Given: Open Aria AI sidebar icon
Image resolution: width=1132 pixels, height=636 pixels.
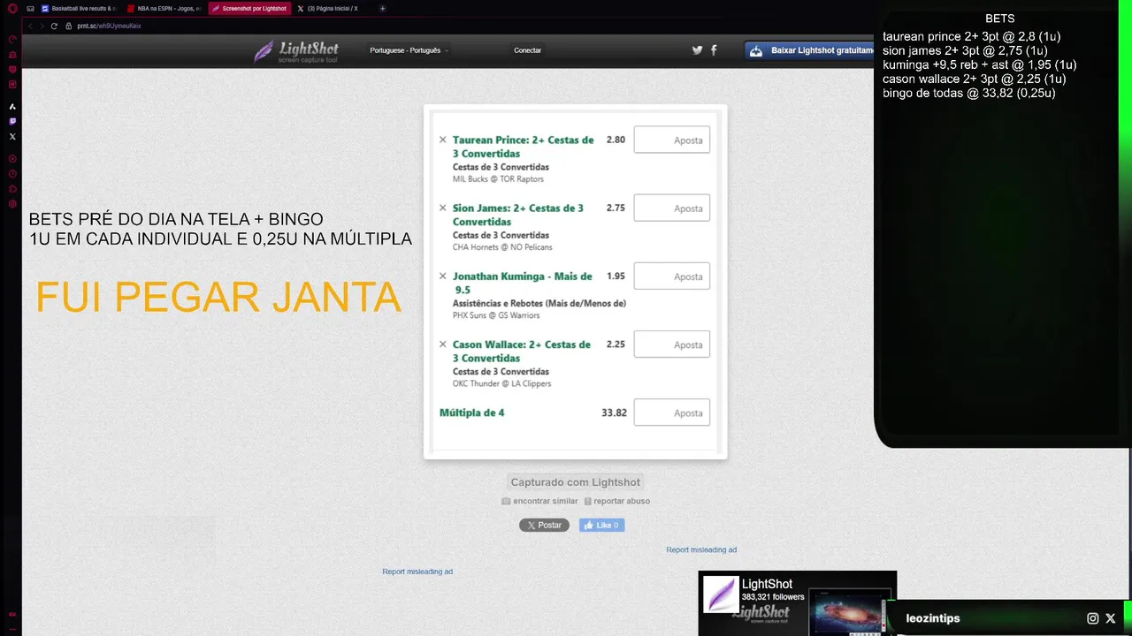Looking at the screenshot, I should (12, 106).
